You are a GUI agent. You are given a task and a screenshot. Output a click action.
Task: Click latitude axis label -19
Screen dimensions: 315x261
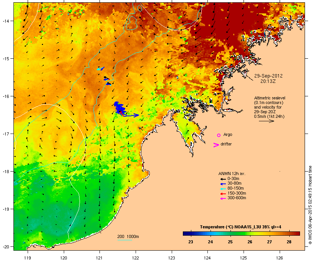tap(6, 209)
